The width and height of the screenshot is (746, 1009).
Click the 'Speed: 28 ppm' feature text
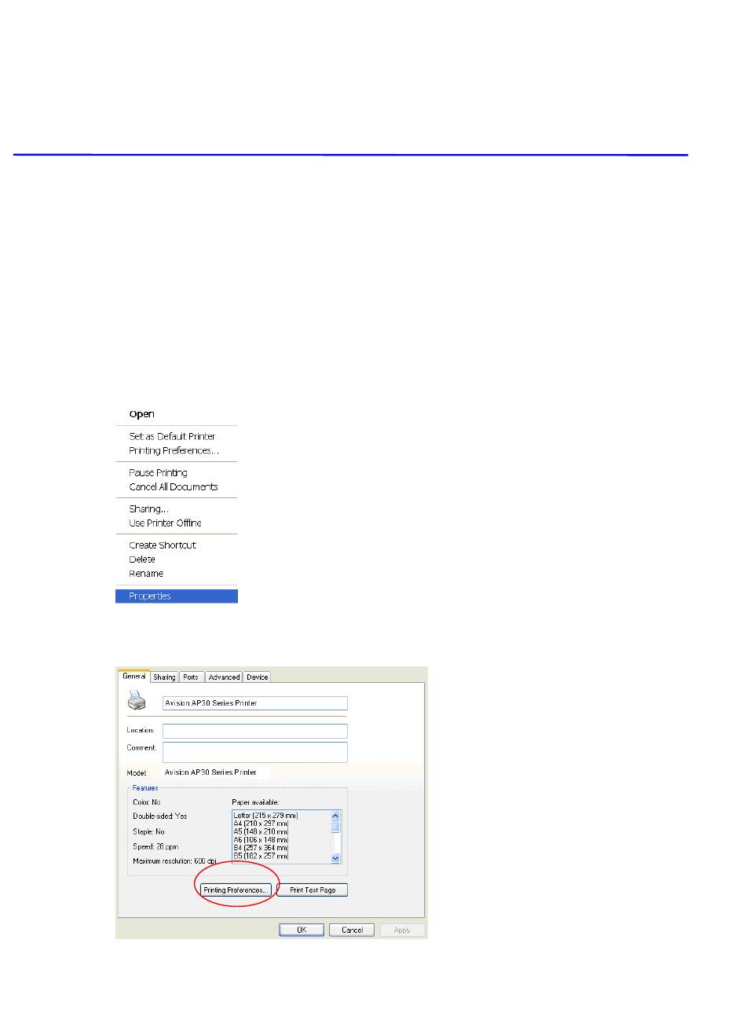pos(154,847)
